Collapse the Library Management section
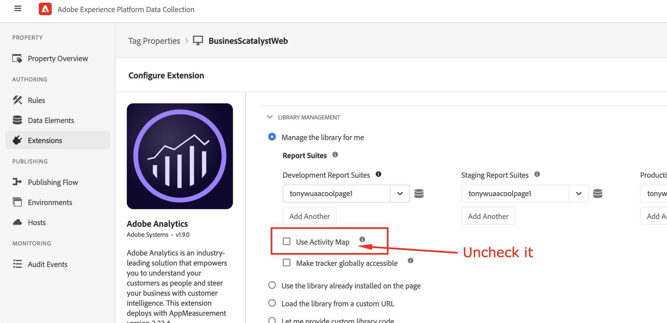The width and height of the screenshot is (667, 323). [x=270, y=117]
